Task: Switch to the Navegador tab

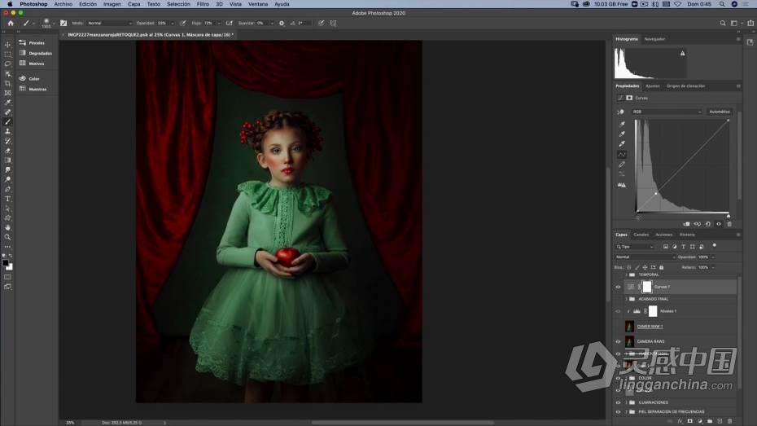Action: (x=654, y=39)
